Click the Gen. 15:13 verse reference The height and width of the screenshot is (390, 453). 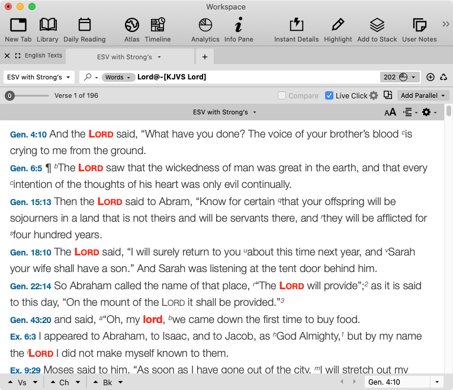pyautogui.click(x=31, y=202)
